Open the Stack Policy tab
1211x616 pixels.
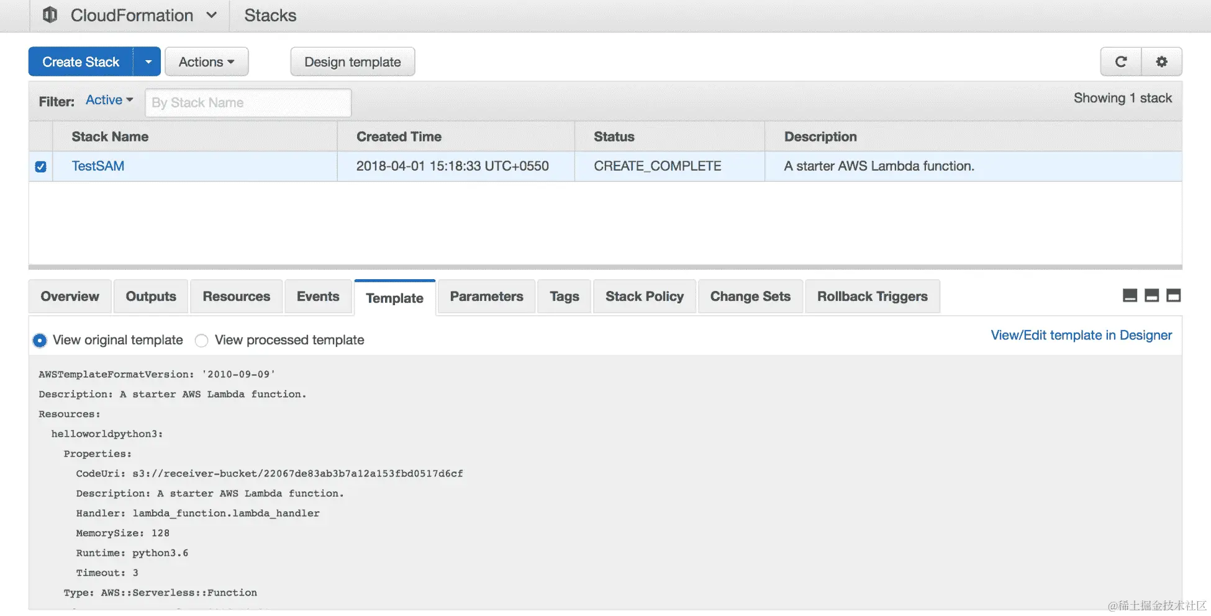coord(645,297)
